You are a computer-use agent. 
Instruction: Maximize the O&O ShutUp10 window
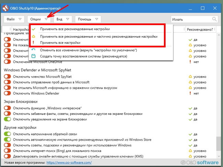(x=202, y=8)
